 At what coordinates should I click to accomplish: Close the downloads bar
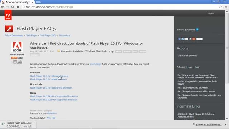226,124
